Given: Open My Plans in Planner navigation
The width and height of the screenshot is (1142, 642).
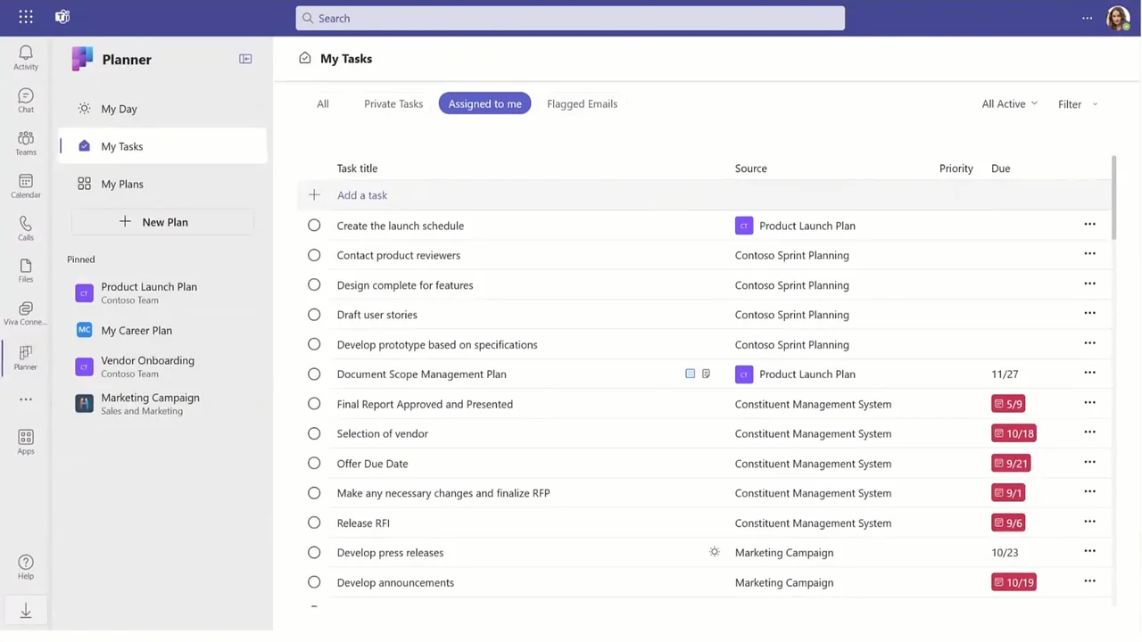Looking at the screenshot, I should coord(163,184).
